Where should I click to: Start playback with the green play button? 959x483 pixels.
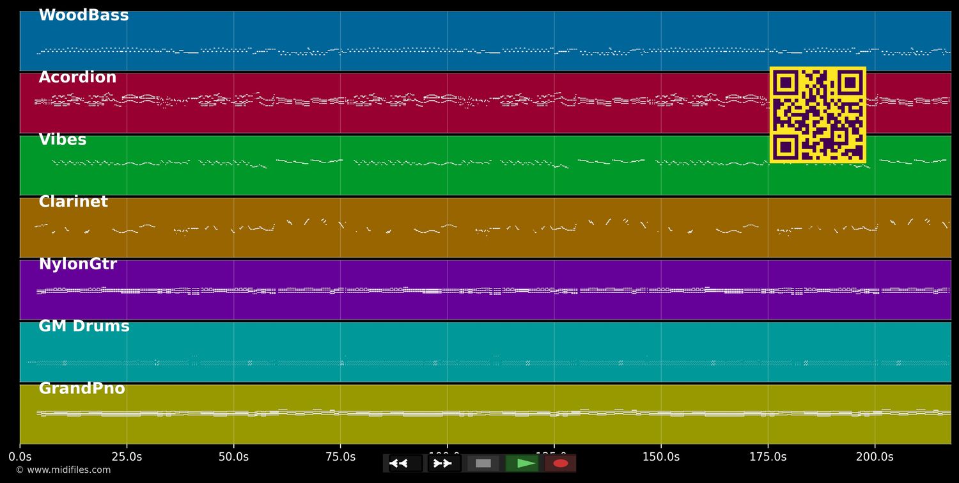tap(524, 463)
